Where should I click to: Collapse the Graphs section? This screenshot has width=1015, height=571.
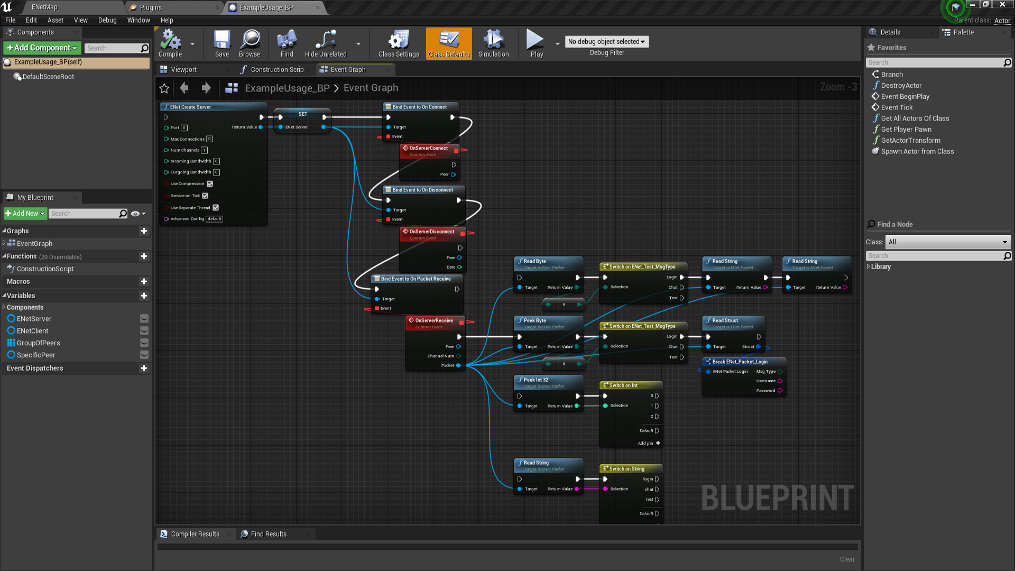[4, 231]
